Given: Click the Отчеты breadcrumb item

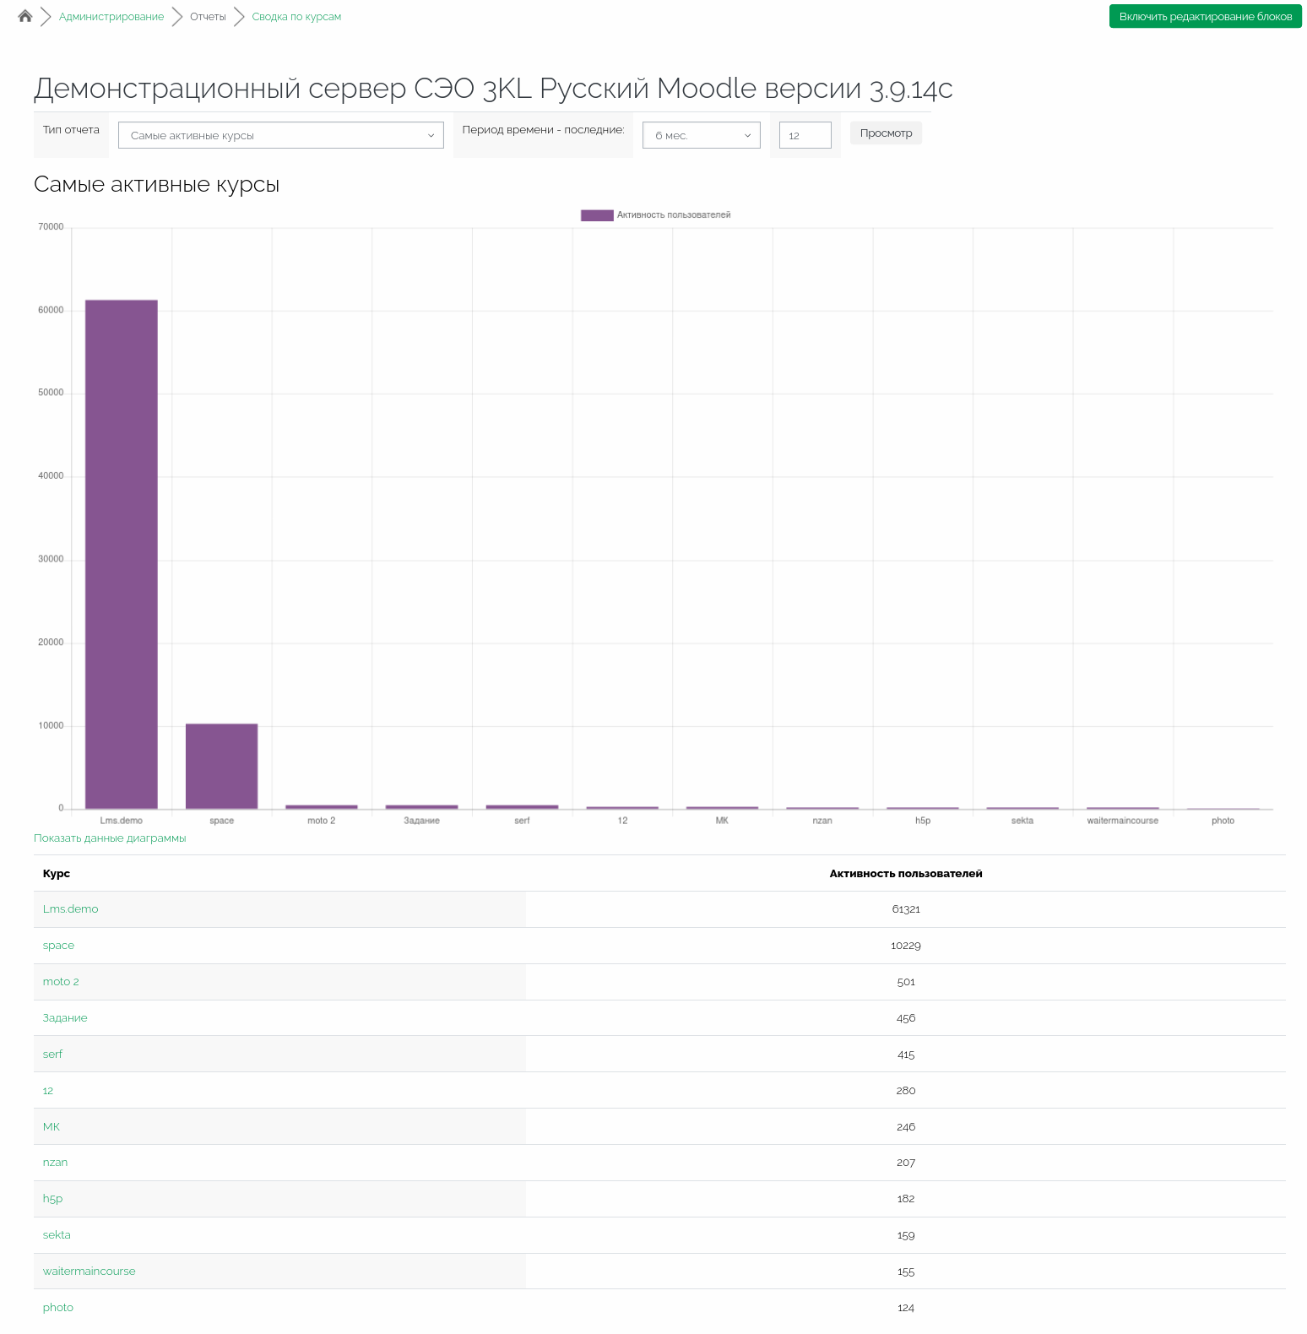Looking at the screenshot, I should pos(208,17).
